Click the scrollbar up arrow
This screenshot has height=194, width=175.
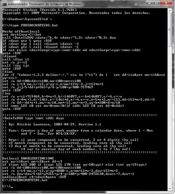coord(170,11)
